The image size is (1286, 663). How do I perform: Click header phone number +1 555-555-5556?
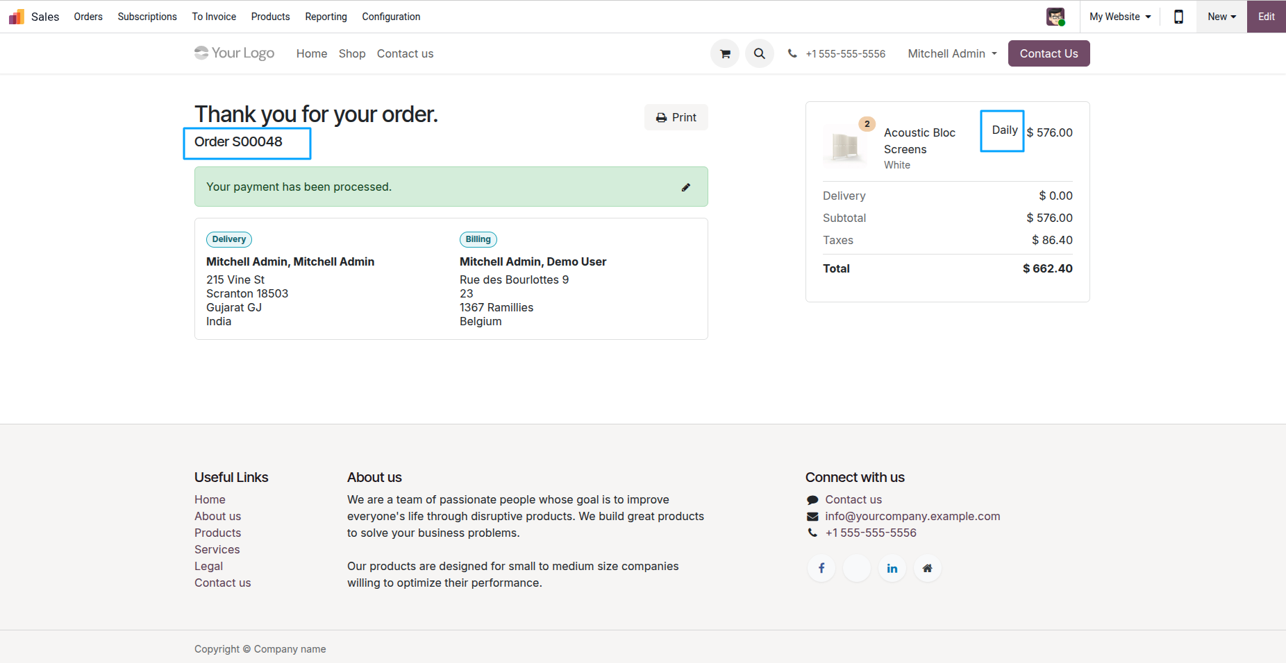[x=845, y=54]
